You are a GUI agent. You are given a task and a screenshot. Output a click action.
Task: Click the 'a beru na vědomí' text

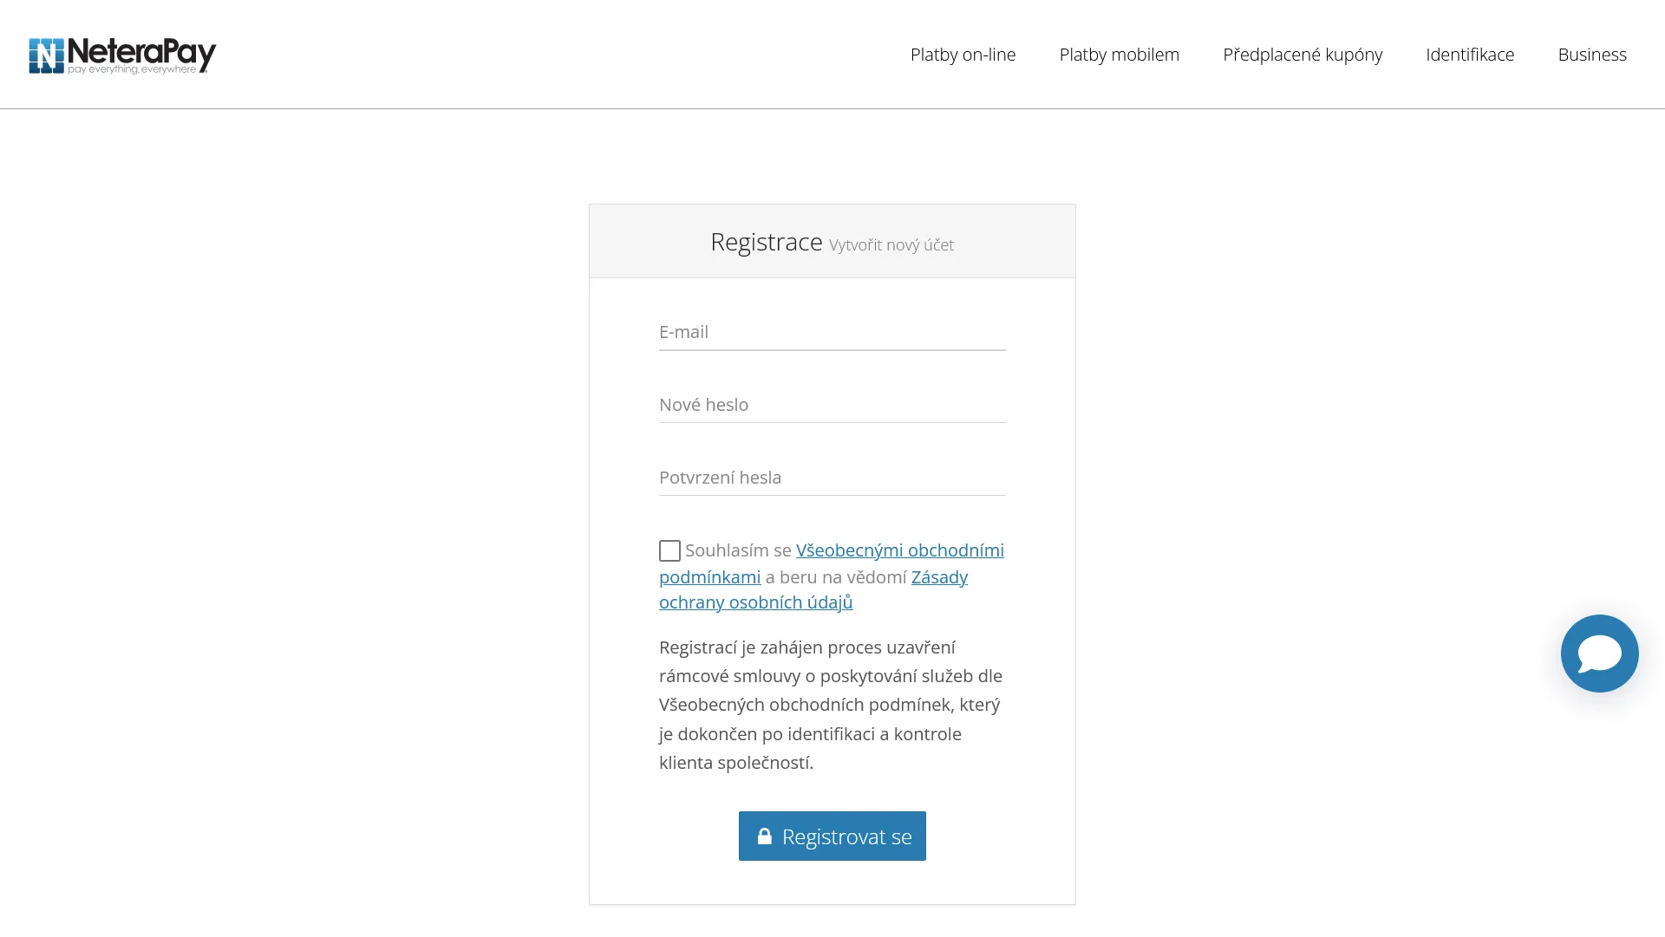(835, 577)
